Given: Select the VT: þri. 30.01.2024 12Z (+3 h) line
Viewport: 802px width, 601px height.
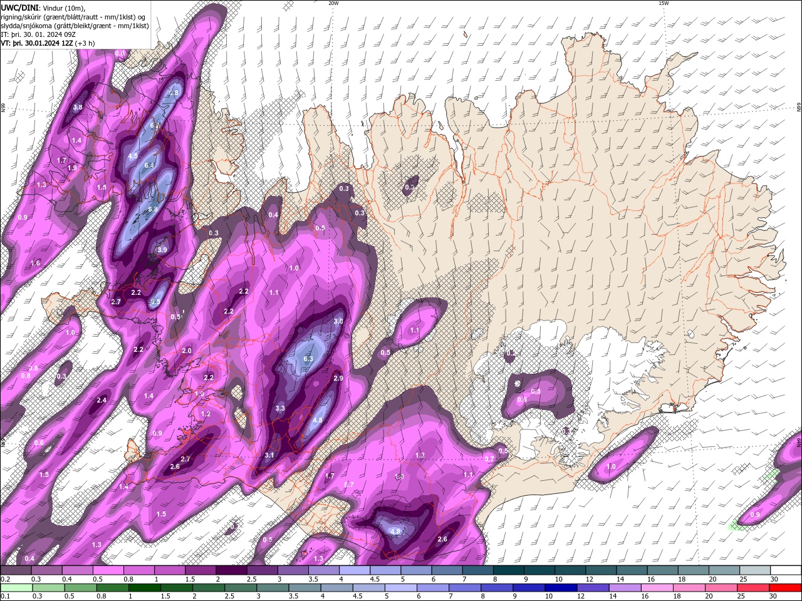Looking at the screenshot, I should (48, 43).
